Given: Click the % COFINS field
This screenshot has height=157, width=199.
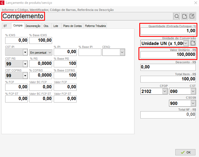Looking at the screenshot, I should (41, 76).
